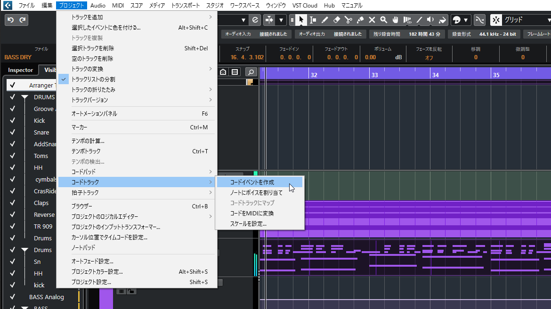The image size is (551, 309).
Task: Select the arrow Object Selection tool
Action: (x=300, y=20)
